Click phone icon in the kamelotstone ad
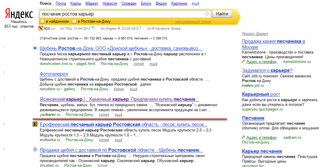The width and height of the screenshot is (329, 167). click(244, 61)
